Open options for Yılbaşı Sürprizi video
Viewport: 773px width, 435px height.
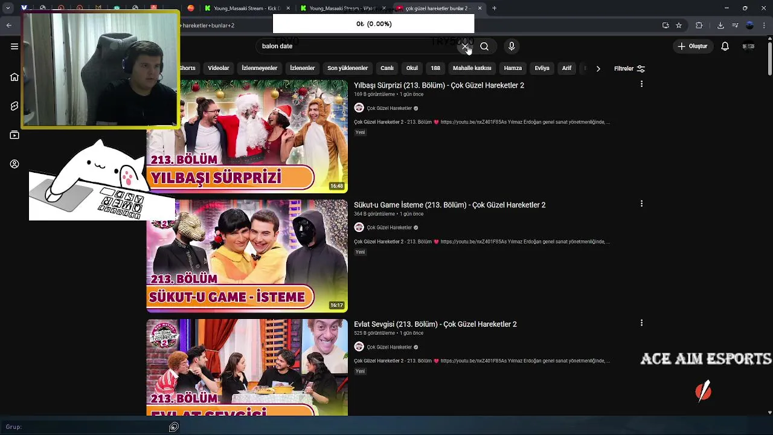pos(641,84)
